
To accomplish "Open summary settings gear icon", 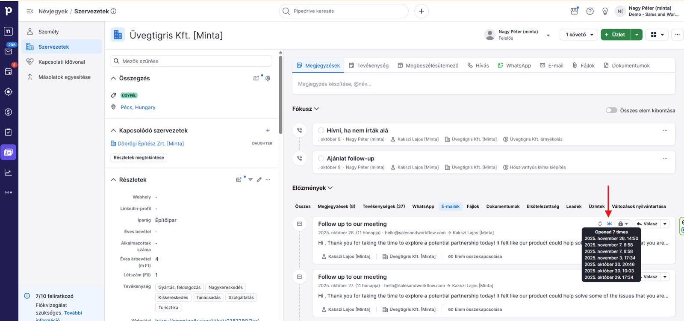I will [268, 78].
